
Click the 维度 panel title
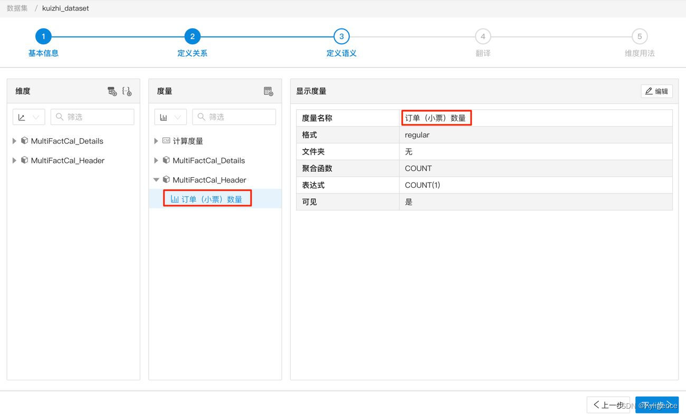tap(23, 91)
